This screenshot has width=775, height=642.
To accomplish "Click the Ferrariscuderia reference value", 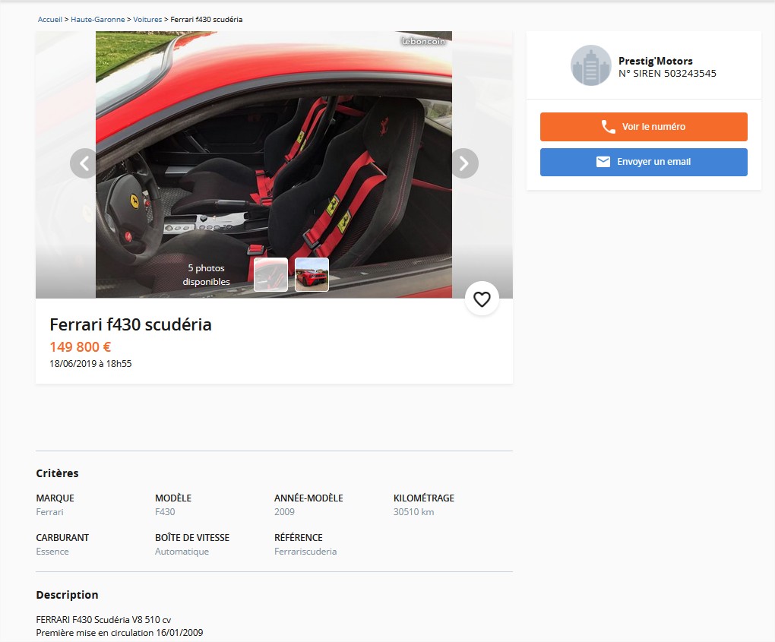I will click(x=305, y=552).
